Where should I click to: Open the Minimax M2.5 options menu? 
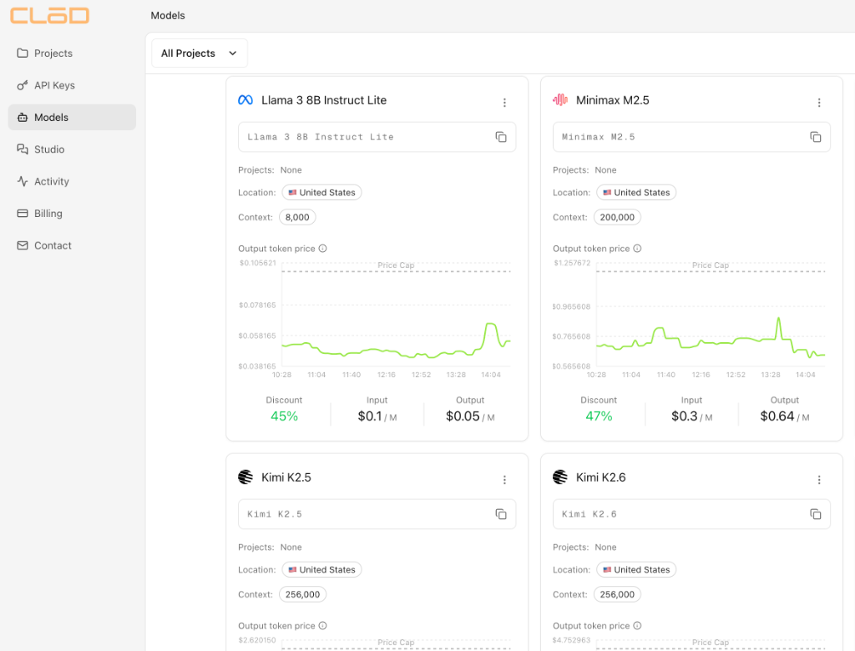[819, 103]
